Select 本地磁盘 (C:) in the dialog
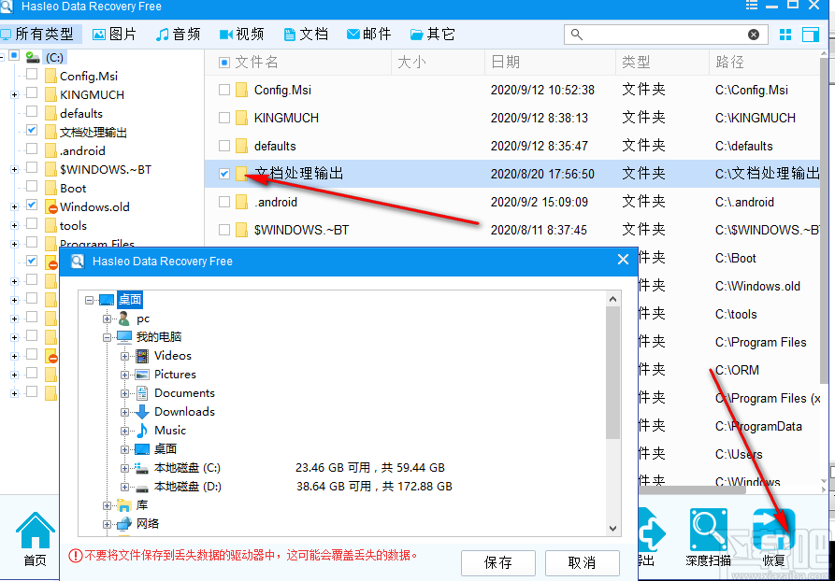 pyautogui.click(x=187, y=468)
